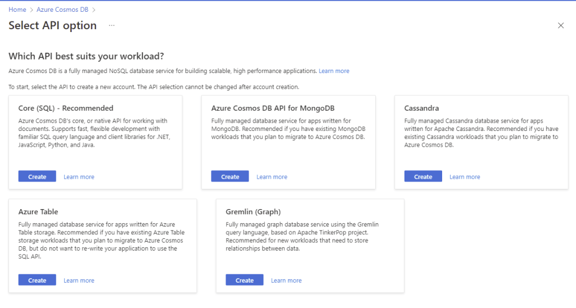Click the Azure Table card heading
576x308 pixels.
38,212
